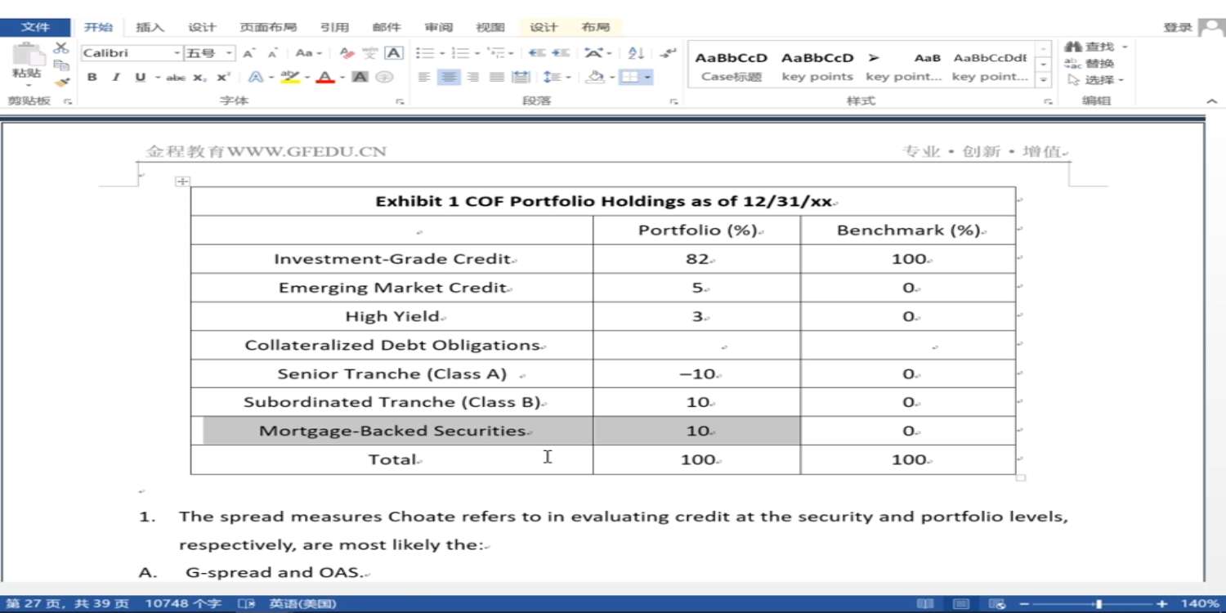Open the Calibri font name dropdown
This screenshot has width=1226, height=613.
pos(177,53)
